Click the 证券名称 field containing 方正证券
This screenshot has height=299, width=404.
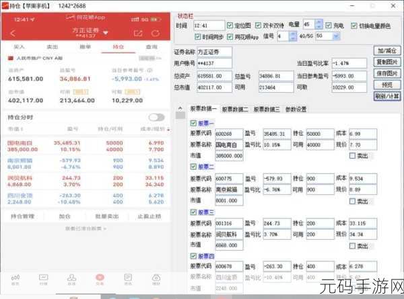[214, 52]
